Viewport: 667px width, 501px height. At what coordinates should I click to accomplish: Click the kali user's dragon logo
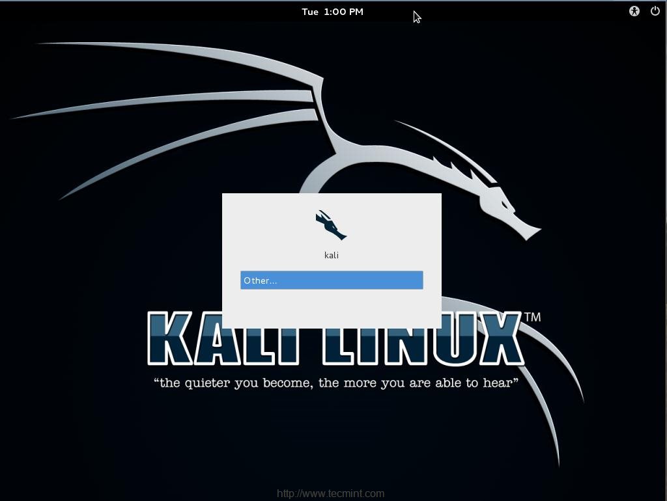[x=332, y=226]
